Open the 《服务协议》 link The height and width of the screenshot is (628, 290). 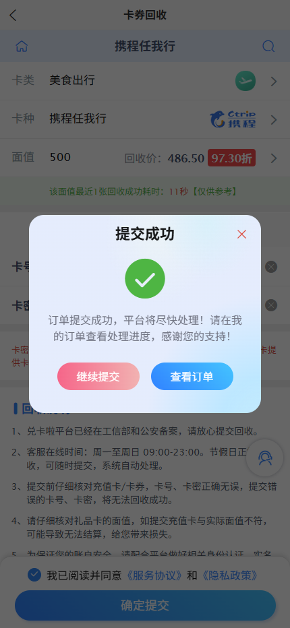155,575
